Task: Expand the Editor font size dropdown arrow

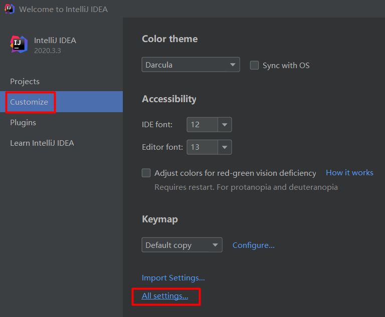Action: tap(225, 147)
